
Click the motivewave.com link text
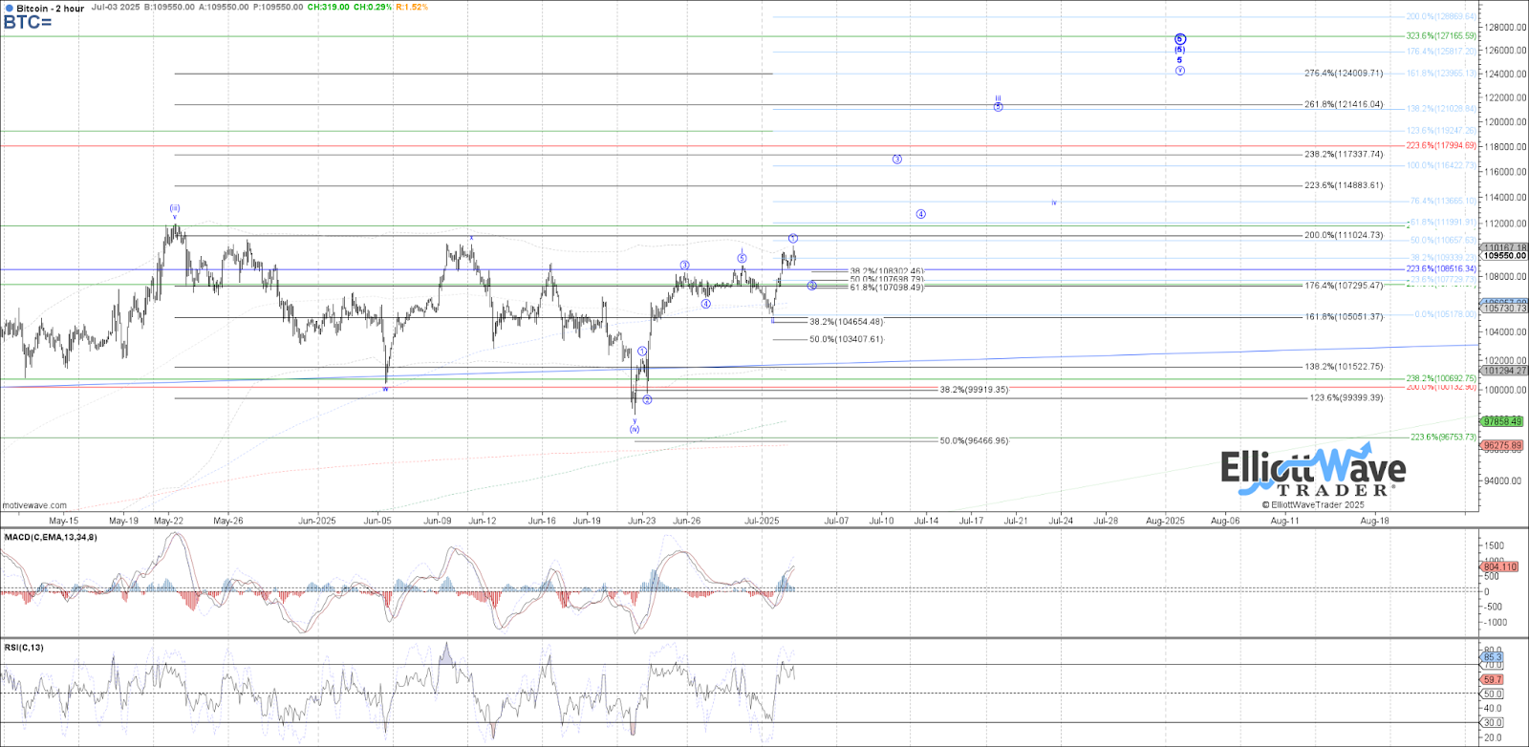click(x=34, y=505)
